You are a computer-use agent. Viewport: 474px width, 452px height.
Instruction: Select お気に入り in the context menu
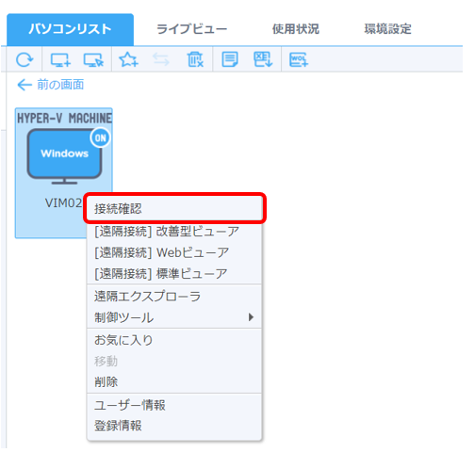pos(174,340)
